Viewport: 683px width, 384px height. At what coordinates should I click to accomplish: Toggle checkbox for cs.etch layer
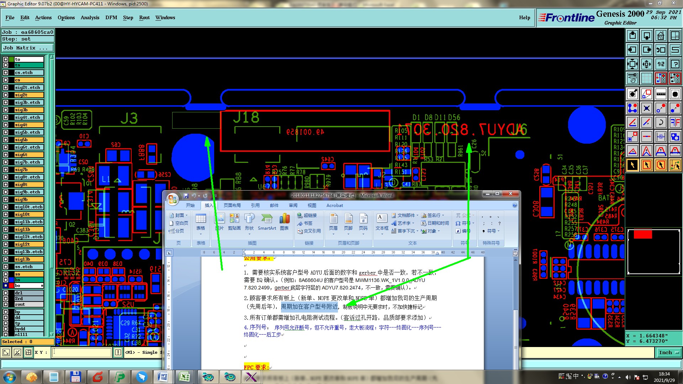(6, 73)
